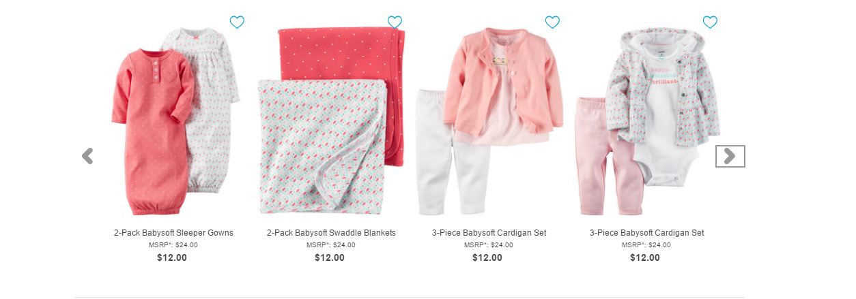Image resolution: width=856 pixels, height=299 pixels.
Task: Click $12.00 price under Sleeper Gowns
Action: [x=172, y=257]
